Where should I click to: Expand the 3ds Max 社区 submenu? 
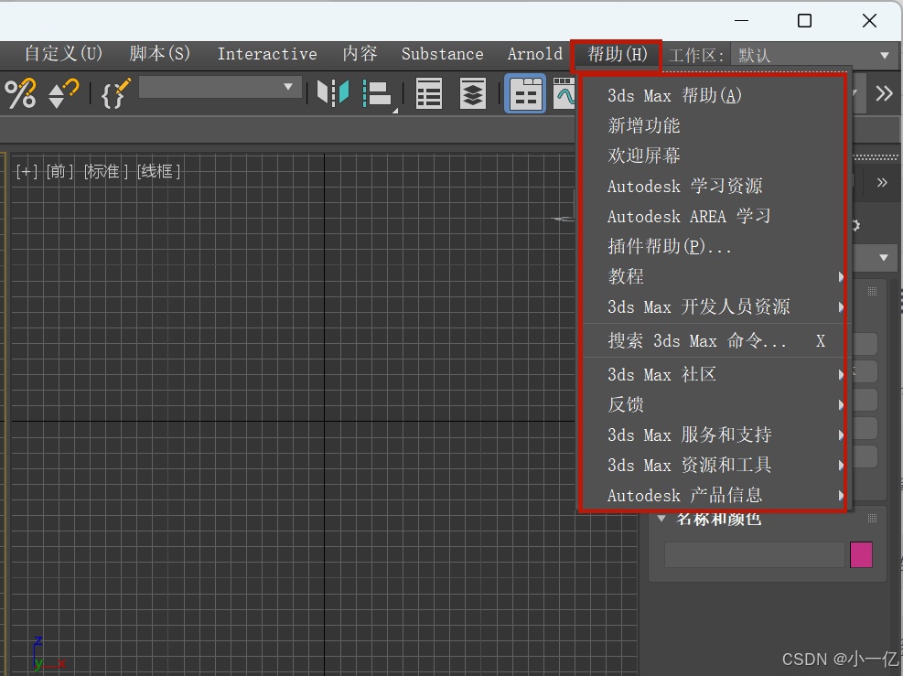tap(713, 375)
